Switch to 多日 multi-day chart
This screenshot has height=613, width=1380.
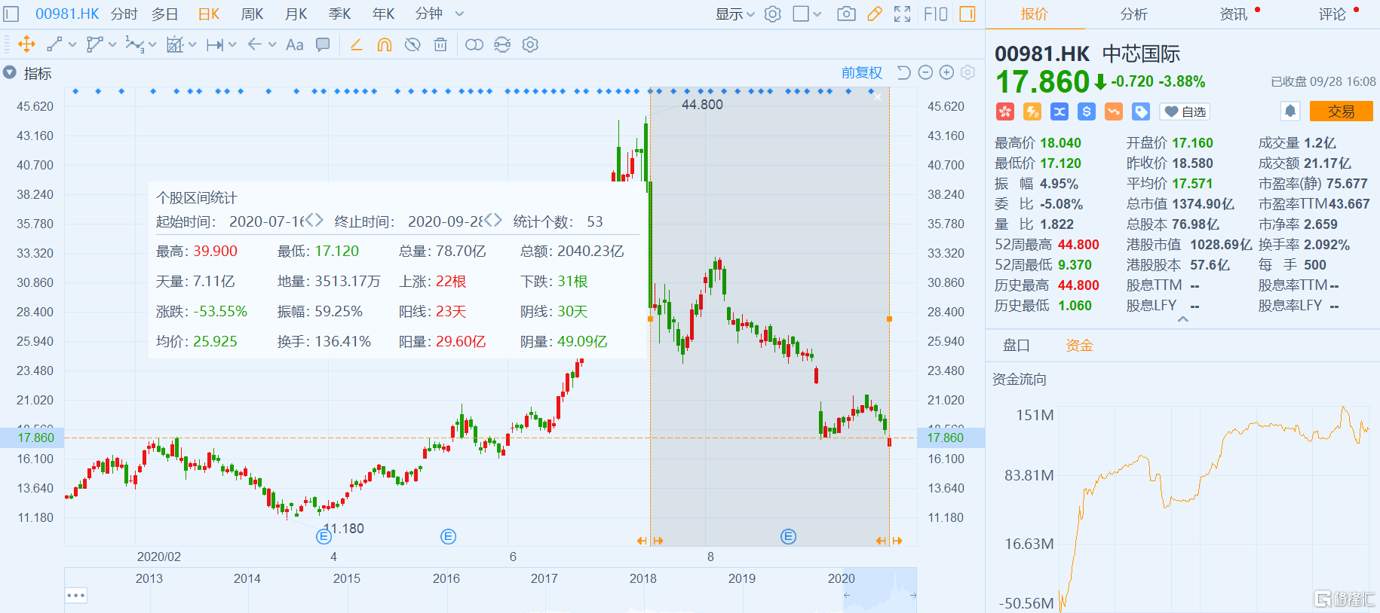coord(165,14)
